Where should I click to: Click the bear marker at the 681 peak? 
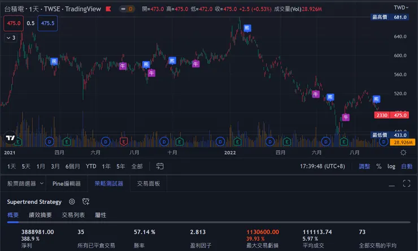point(247,28)
